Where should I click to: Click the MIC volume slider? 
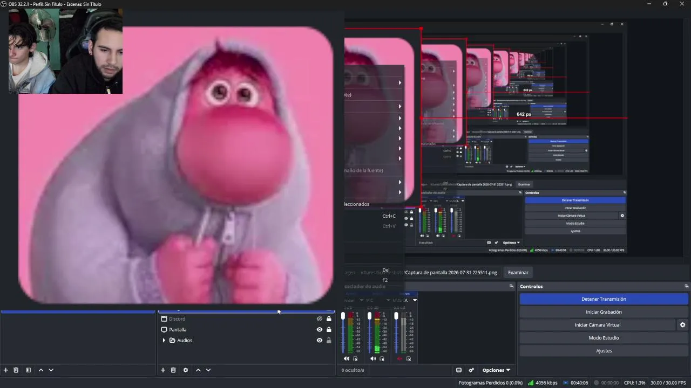click(x=369, y=333)
